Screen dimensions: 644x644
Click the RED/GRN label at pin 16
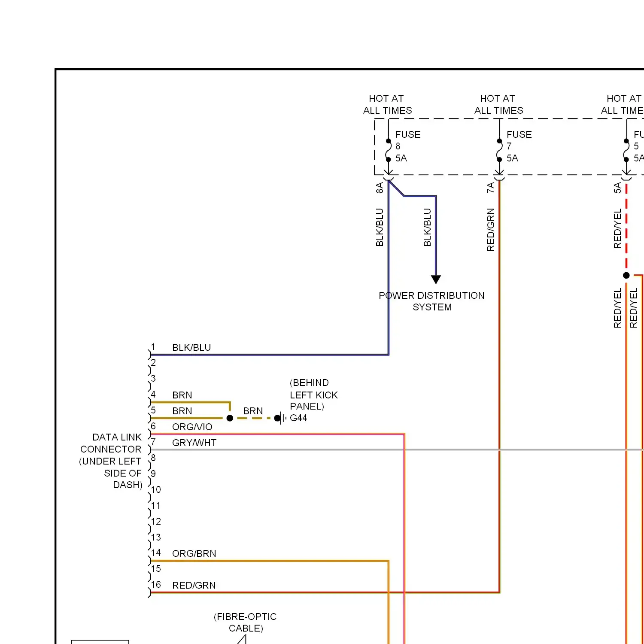click(194, 585)
